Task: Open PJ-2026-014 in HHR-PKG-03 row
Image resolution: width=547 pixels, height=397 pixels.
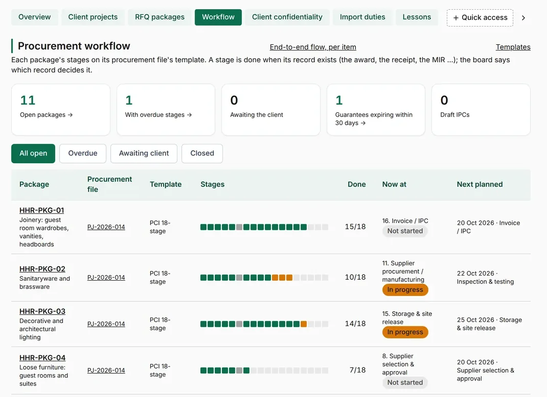Action: (x=106, y=324)
